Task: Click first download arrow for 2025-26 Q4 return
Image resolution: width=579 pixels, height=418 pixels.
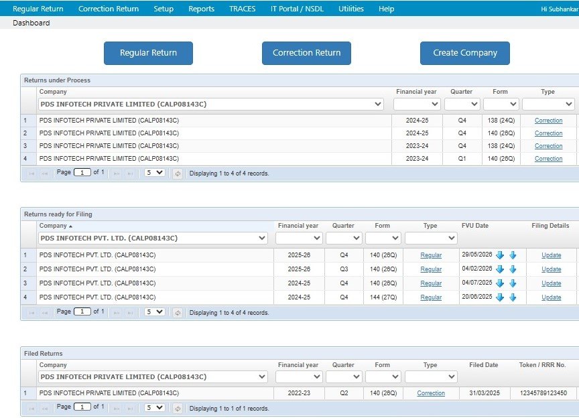Action: coord(500,255)
